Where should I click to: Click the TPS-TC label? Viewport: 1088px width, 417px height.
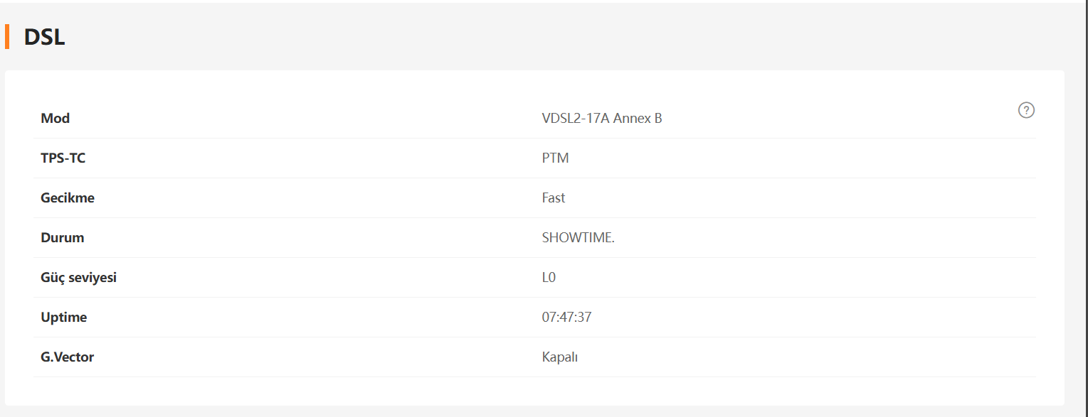coord(63,158)
